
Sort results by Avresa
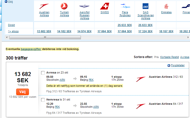[x=184, y=57]
